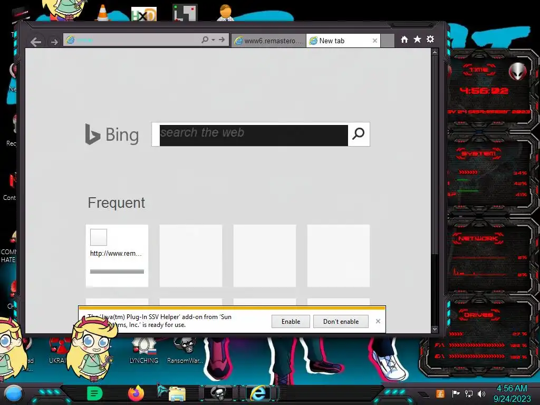The width and height of the screenshot is (540, 405).
Task: Open the http://www.rem... frequent site tile
Action: point(117,256)
